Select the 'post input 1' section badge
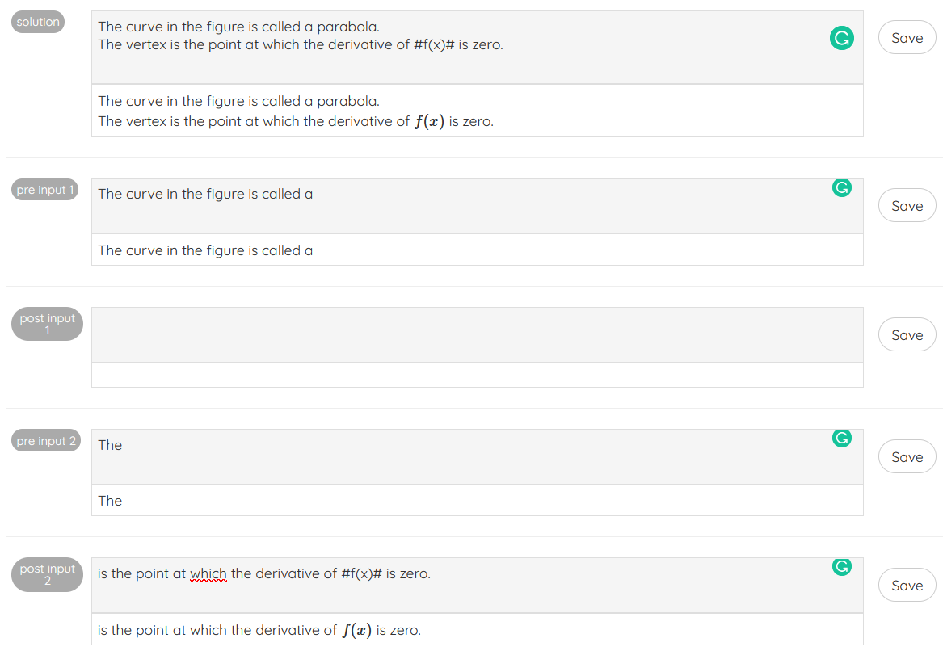 [47, 324]
